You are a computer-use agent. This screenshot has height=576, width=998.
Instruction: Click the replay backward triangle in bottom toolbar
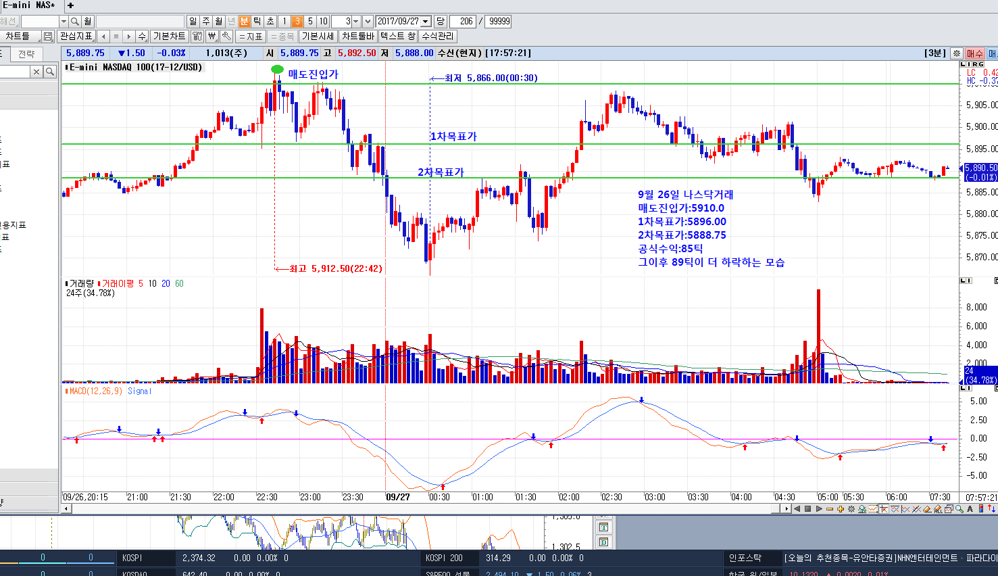[x=797, y=509]
